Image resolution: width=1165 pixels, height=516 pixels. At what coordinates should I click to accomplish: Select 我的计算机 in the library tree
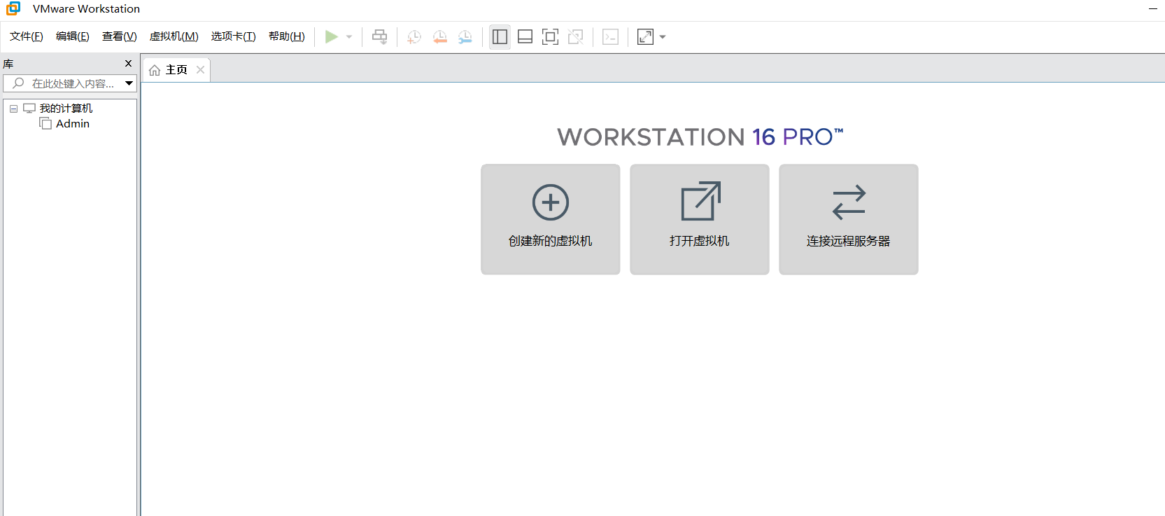click(x=66, y=109)
